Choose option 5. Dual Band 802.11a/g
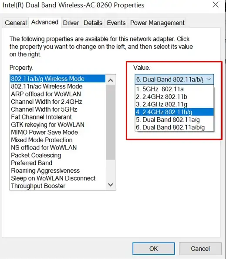The image size is (226, 259). (174, 119)
